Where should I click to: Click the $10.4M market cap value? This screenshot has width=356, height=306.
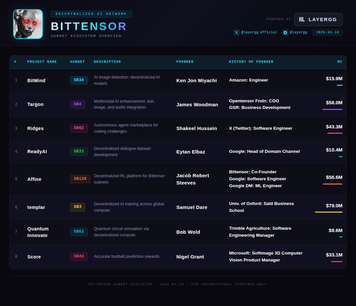[x=334, y=150]
